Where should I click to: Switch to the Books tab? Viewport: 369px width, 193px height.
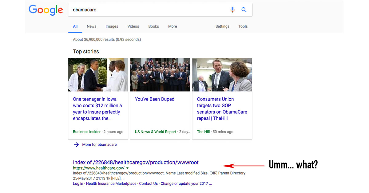(x=153, y=26)
